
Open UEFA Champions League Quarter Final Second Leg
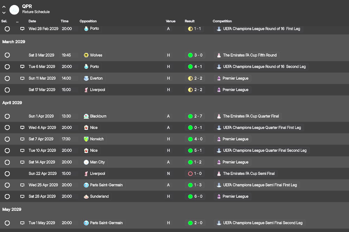(264, 150)
